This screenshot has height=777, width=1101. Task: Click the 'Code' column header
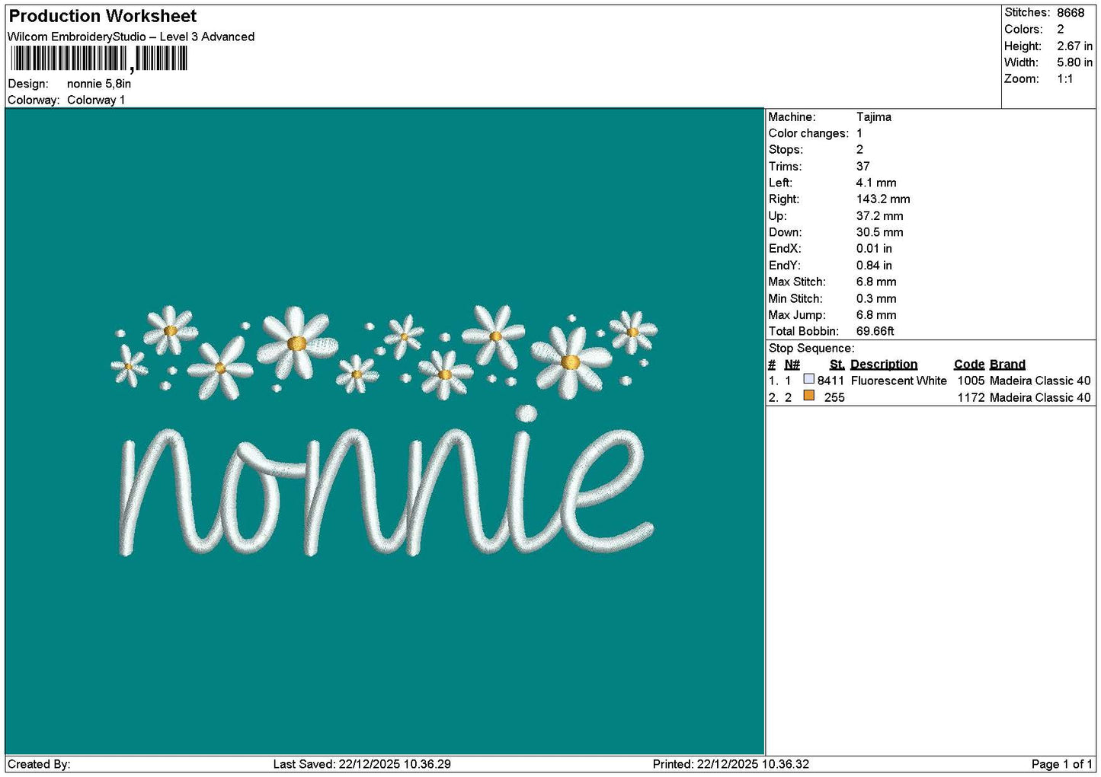coord(969,365)
